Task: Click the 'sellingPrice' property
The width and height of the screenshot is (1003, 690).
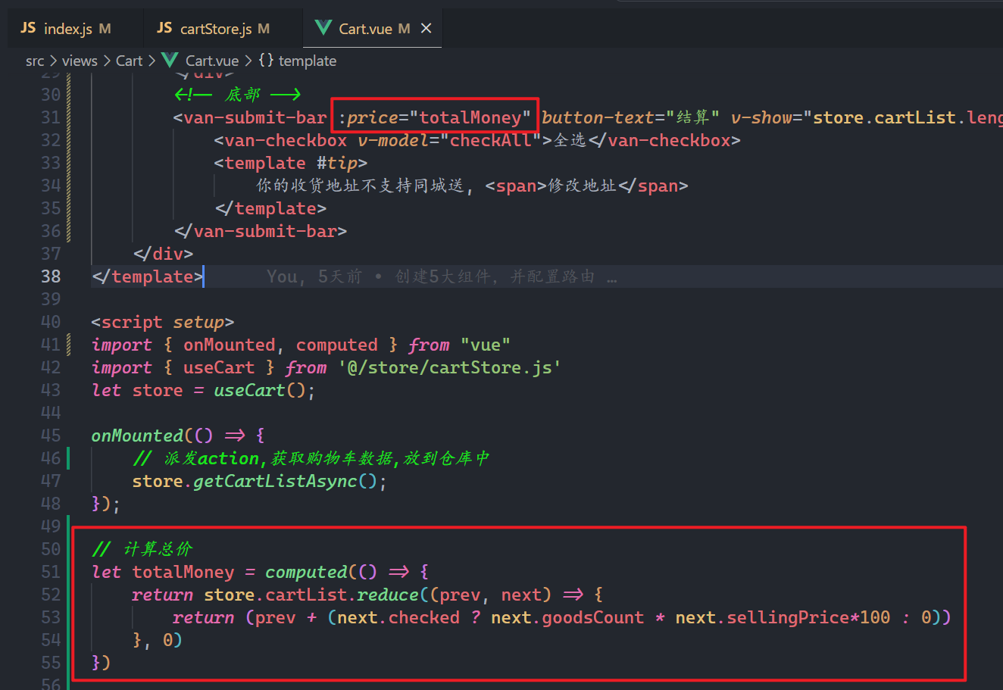Action: click(788, 617)
